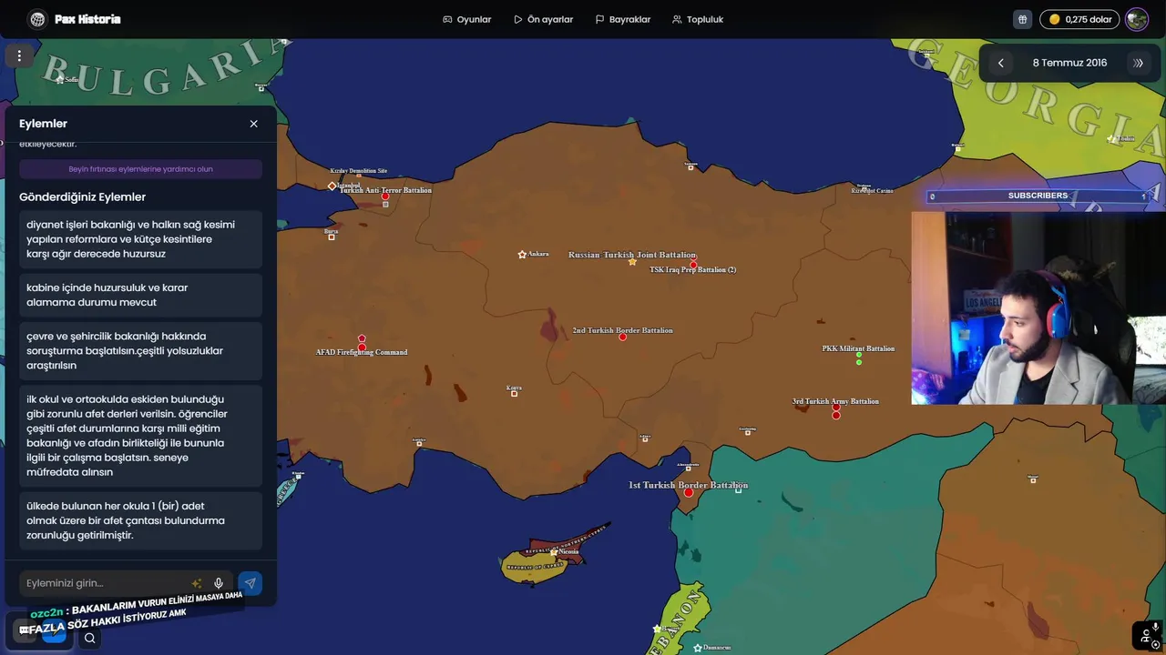This screenshot has width=1166, height=655.
Task: Click the 0,275 dolar balance
Action: 1079,19
